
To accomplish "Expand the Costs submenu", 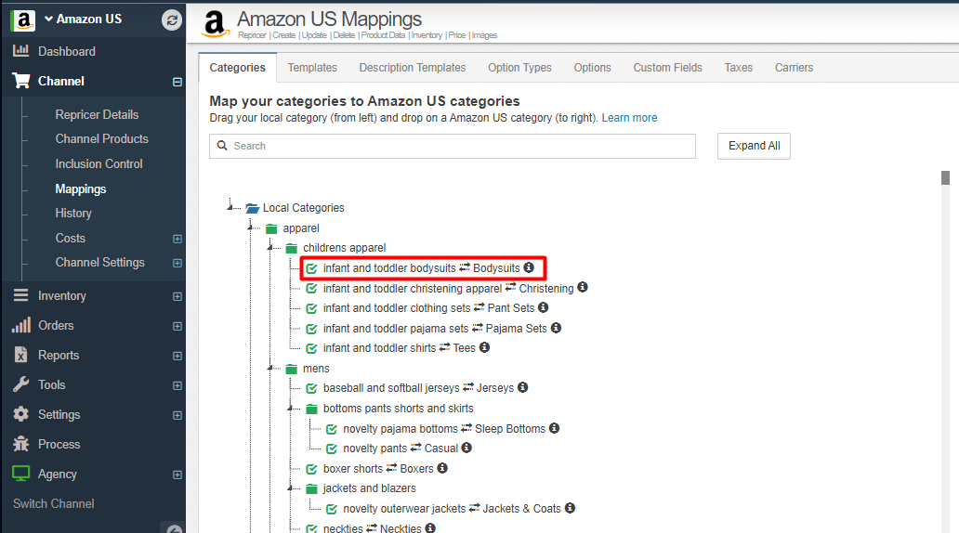I will [177, 239].
